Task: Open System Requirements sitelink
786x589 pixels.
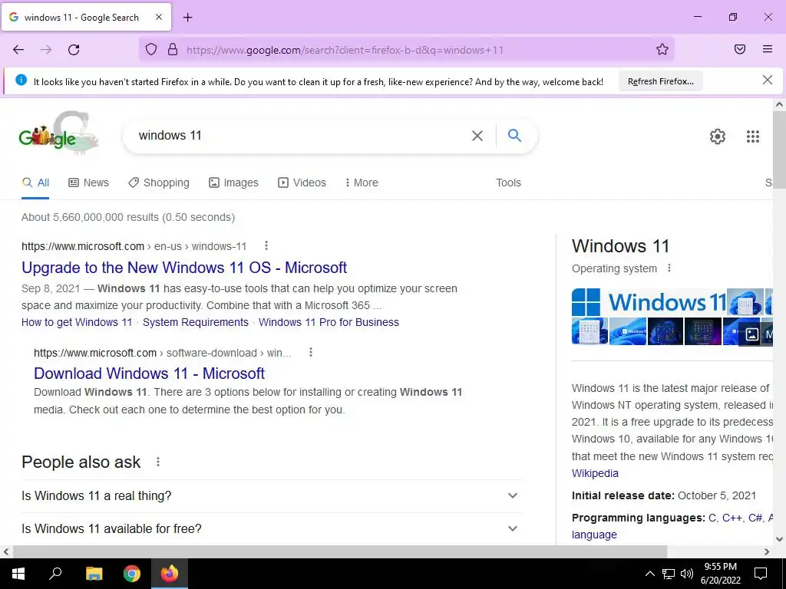Action: [x=196, y=322]
